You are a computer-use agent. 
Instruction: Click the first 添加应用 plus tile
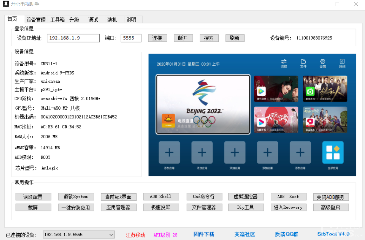[x=169, y=152]
